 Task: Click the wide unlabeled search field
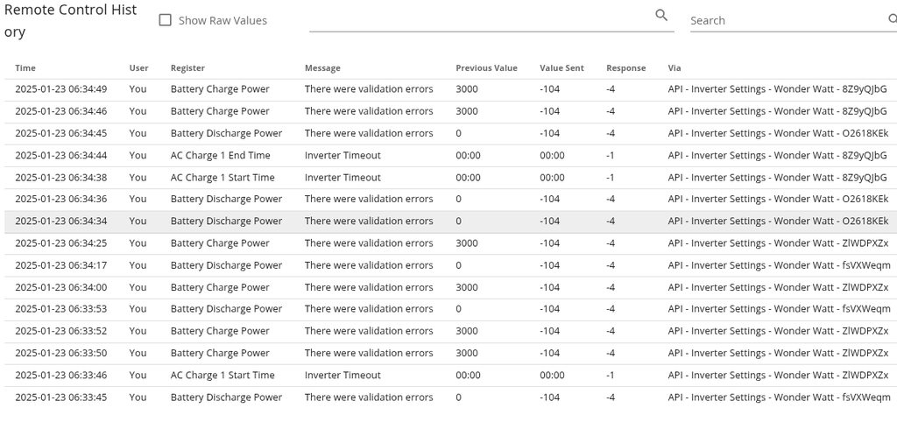pyautogui.click(x=480, y=19)
